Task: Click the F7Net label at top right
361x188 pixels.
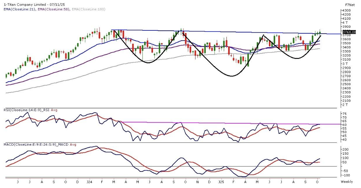Action: point(349,5)
